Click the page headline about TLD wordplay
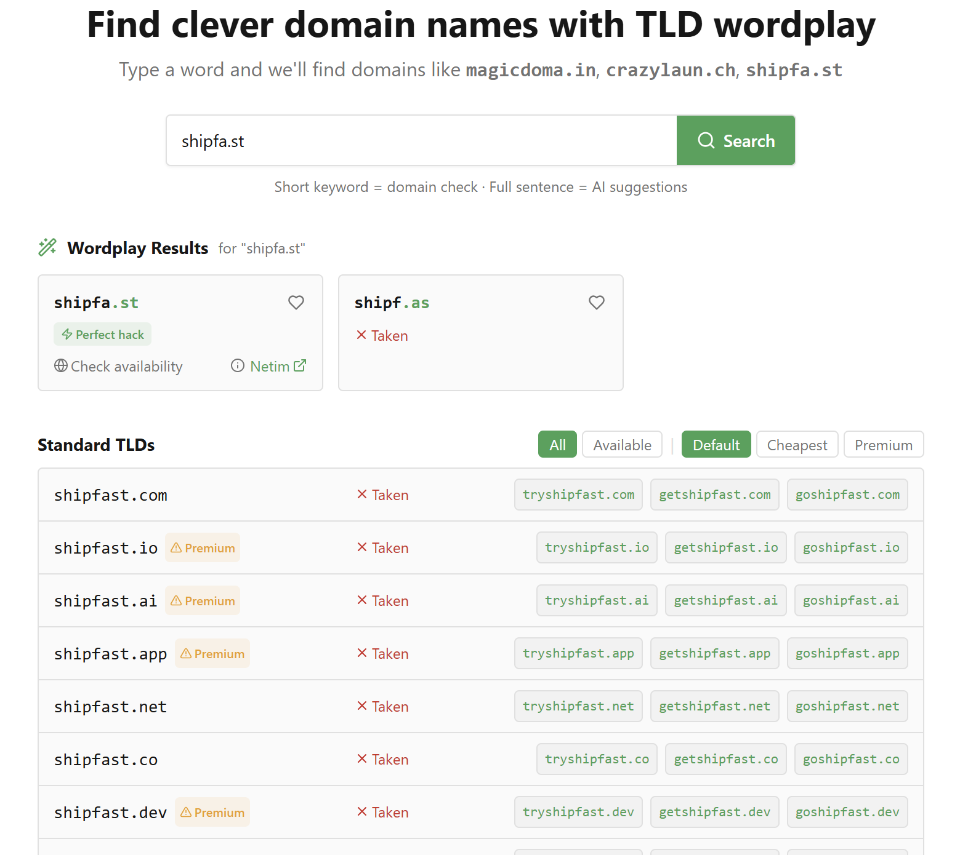Image resolution: width=960 pixels, height=855 pixels. [481, 25]
